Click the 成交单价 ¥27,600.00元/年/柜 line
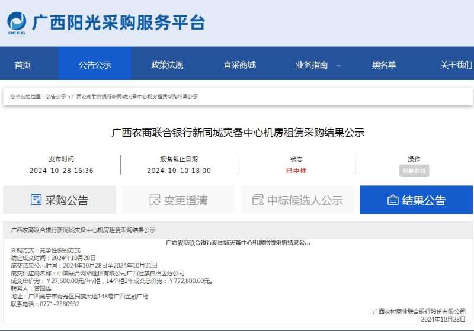This screenshot has width=474, height=331. 111,281
